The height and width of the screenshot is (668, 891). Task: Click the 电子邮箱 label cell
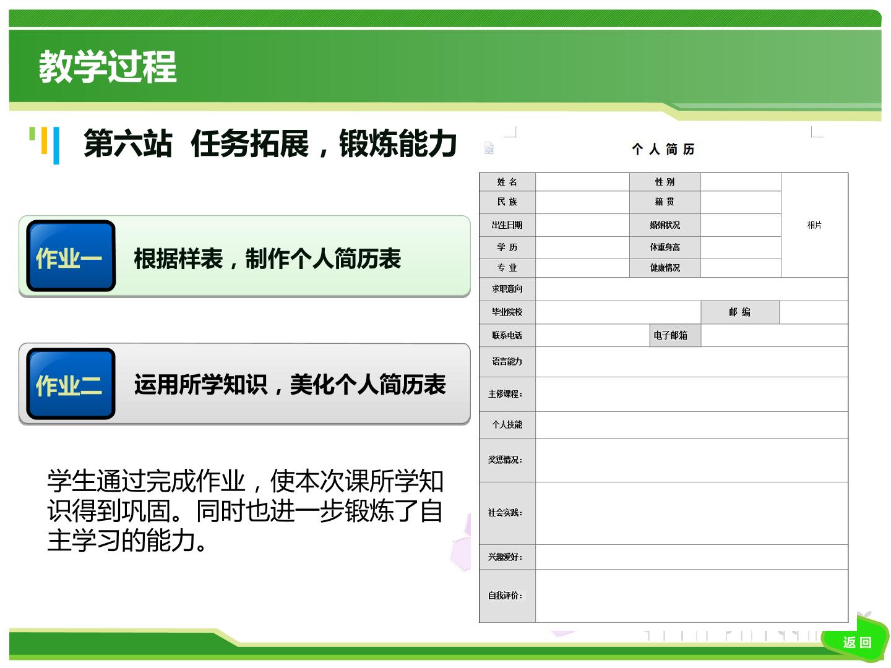(675, 335)
